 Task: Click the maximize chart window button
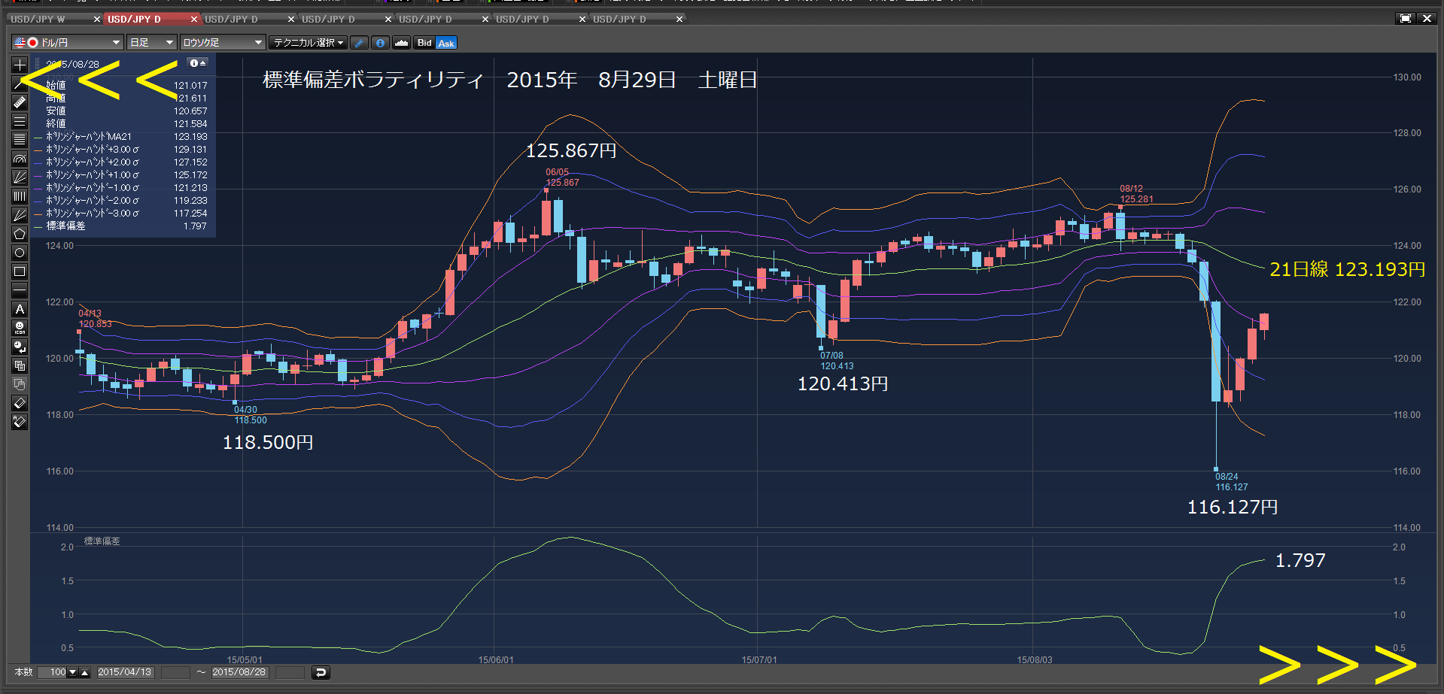[1406, 19]
